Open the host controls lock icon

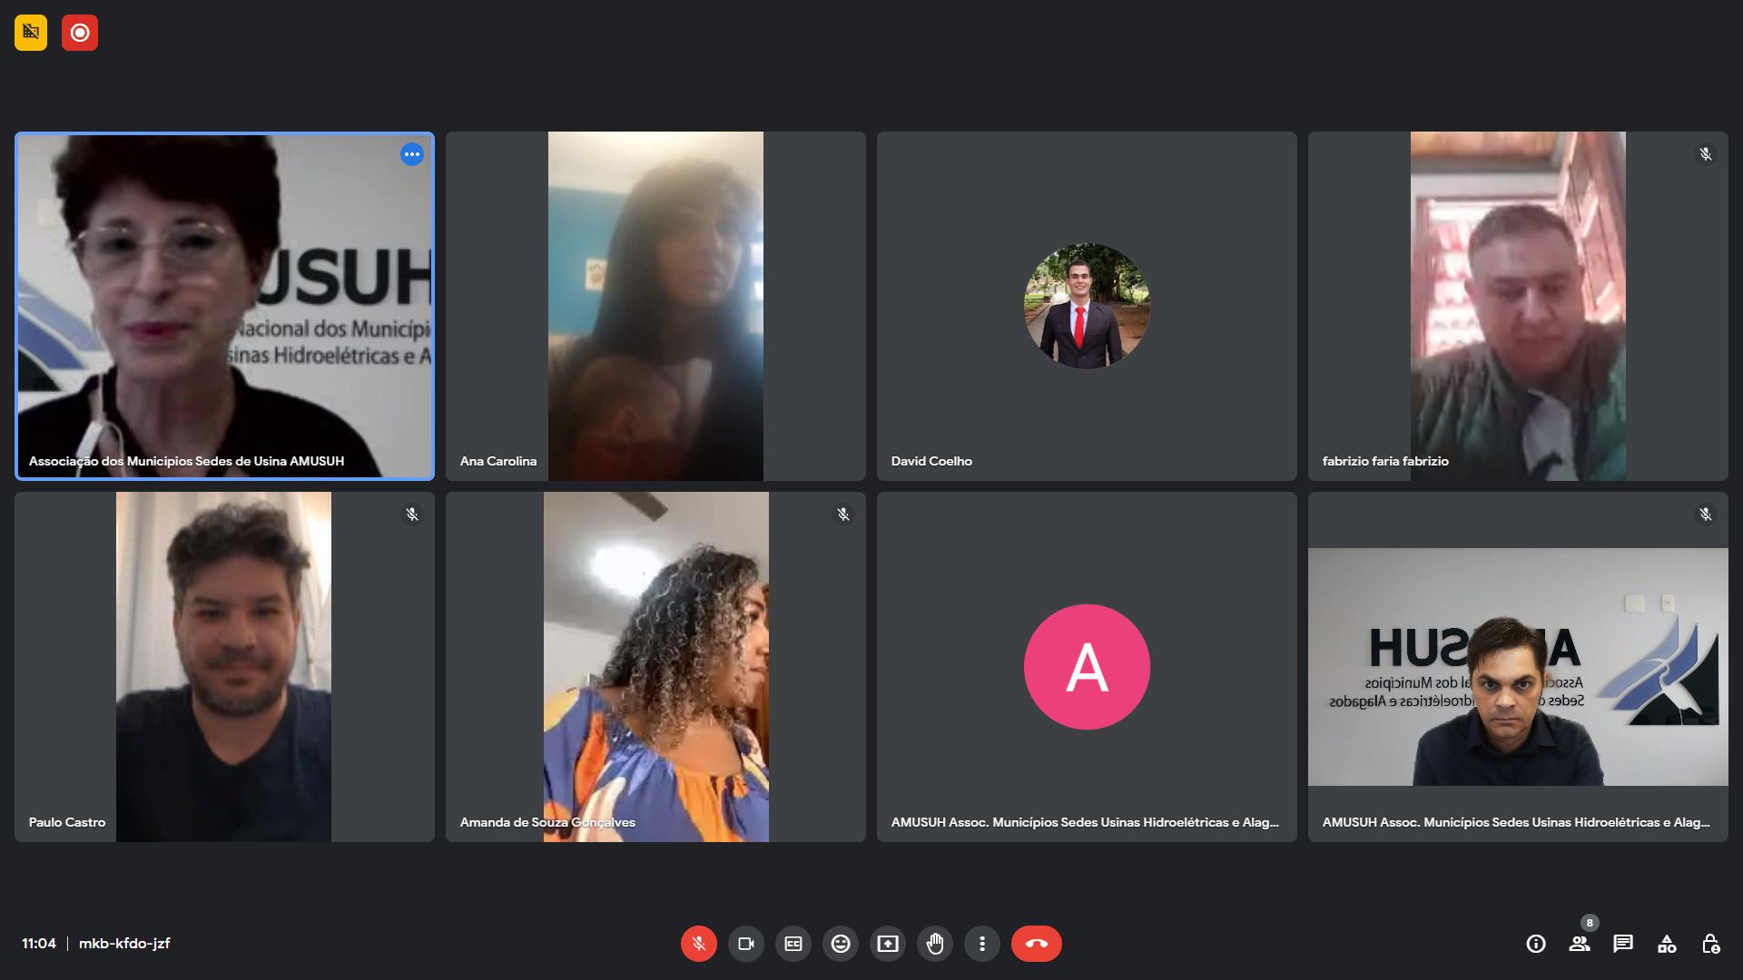pyautogui.click(x=1710, y=944)
